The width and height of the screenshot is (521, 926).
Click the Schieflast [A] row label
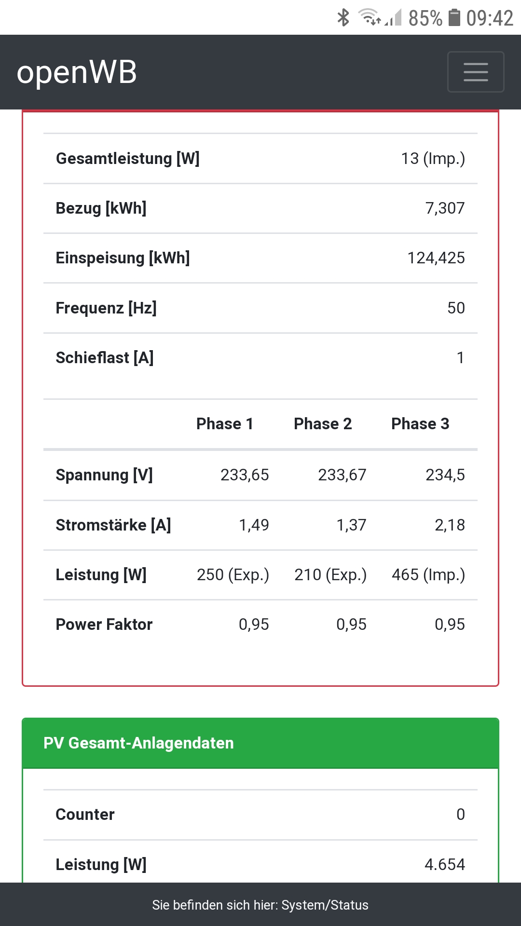click(105, 358)
